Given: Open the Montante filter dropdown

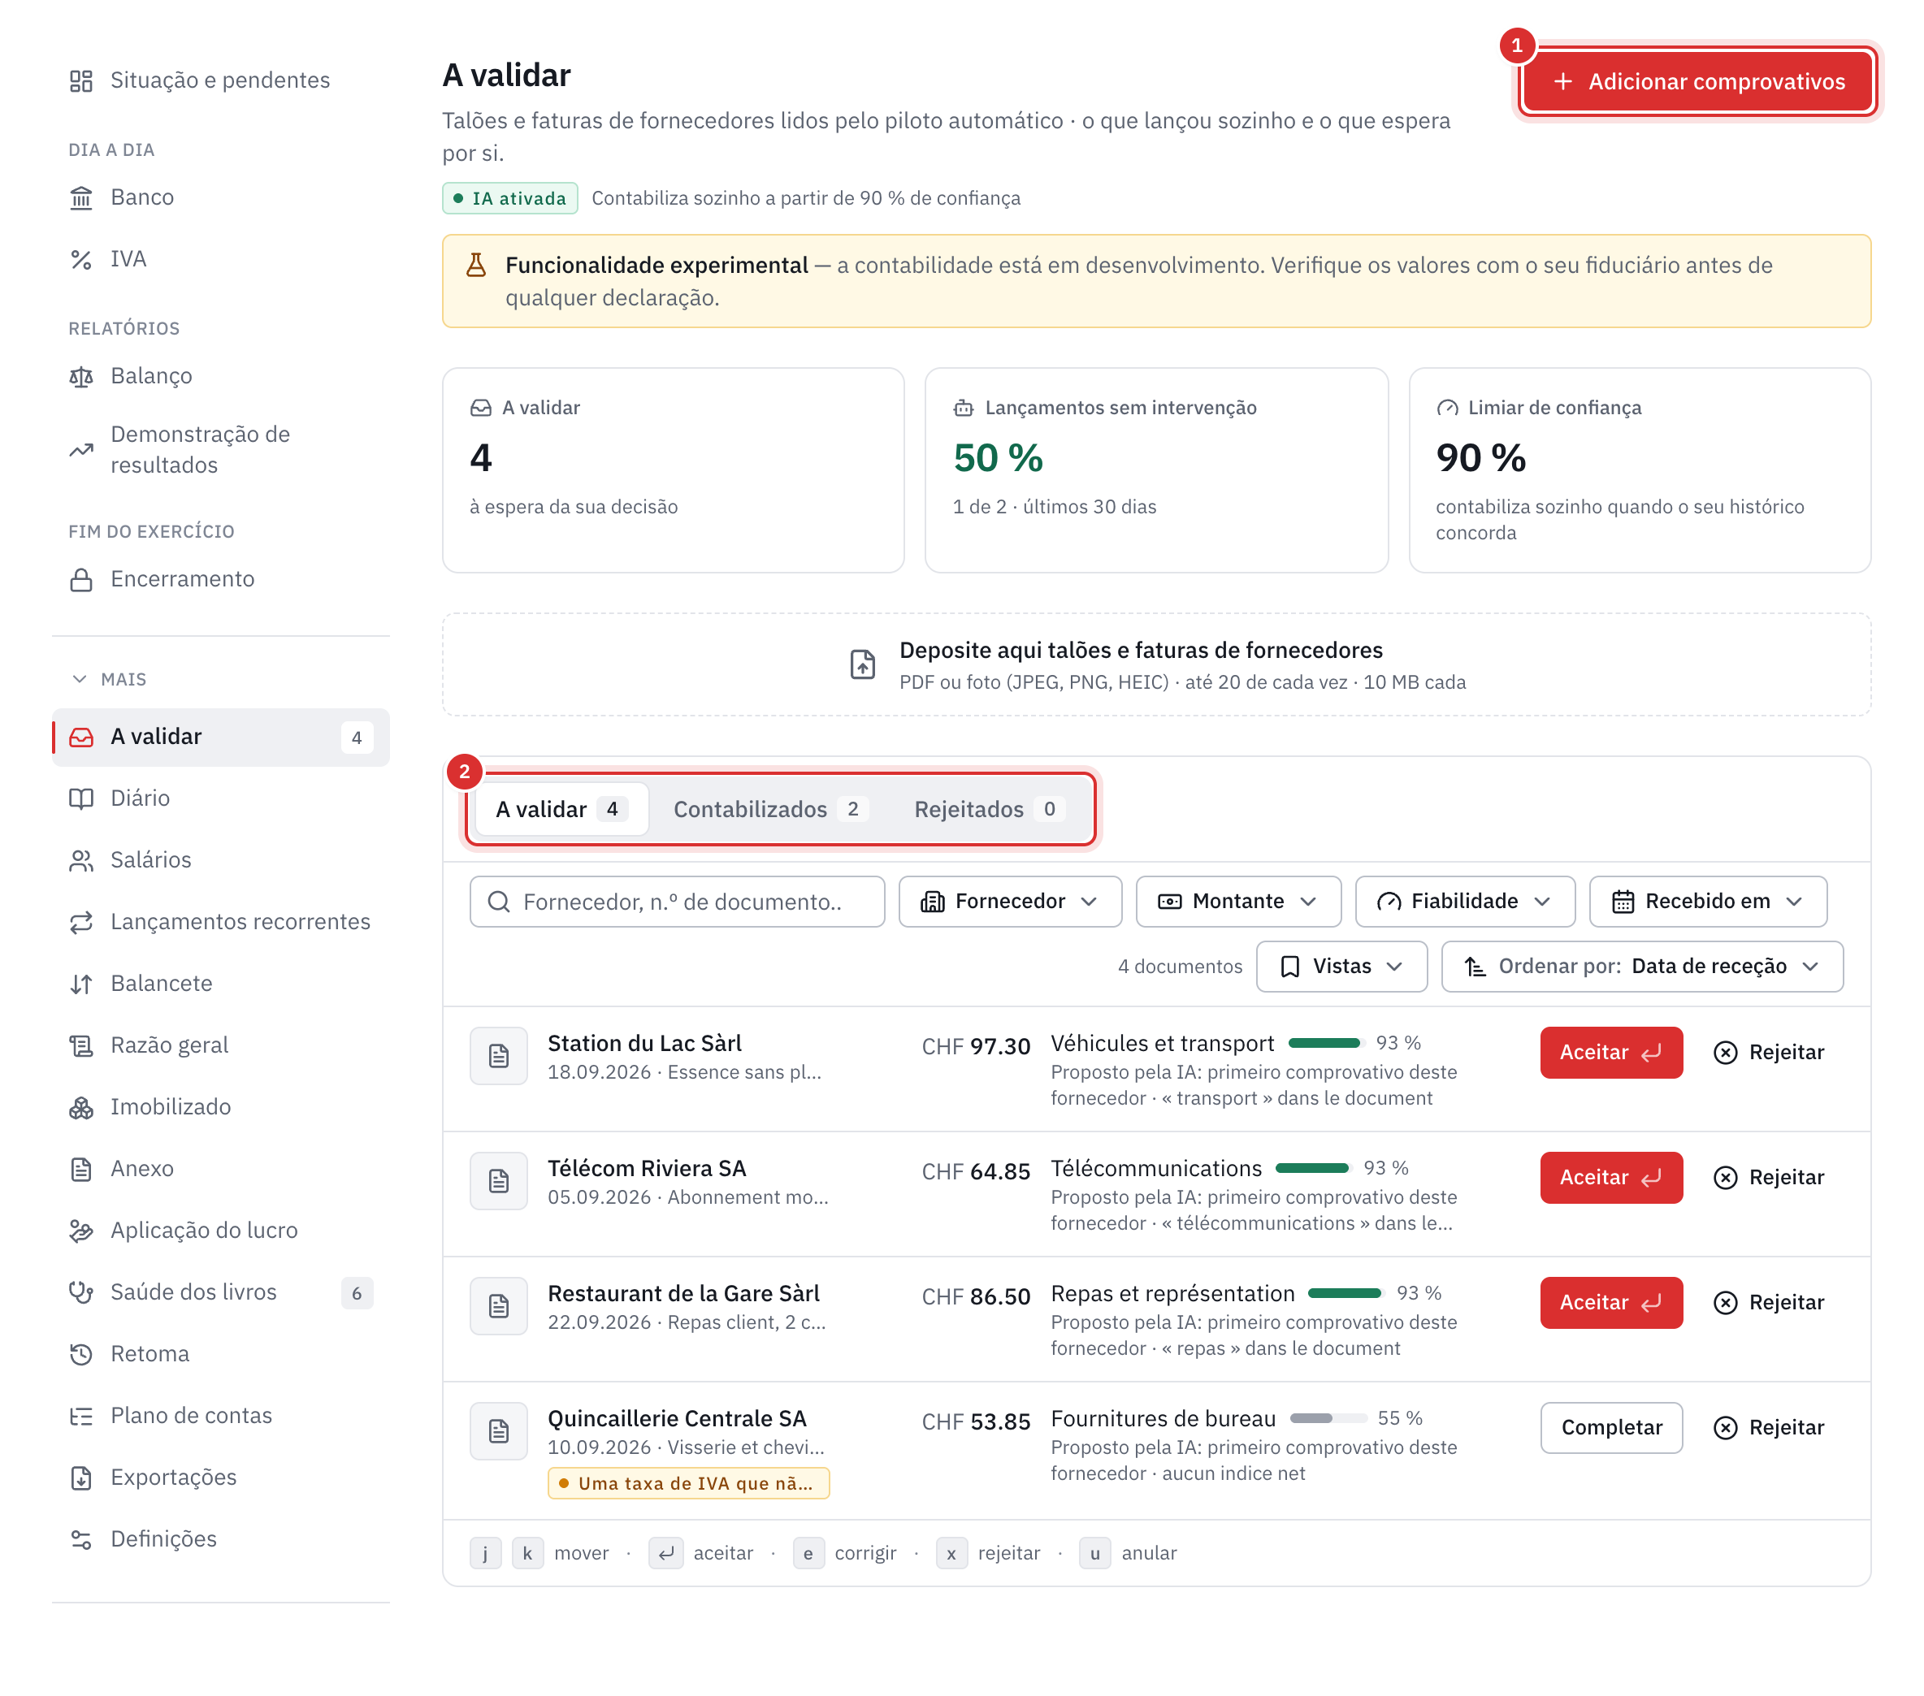Looking at the screenshot, I should click(1237, 902).
